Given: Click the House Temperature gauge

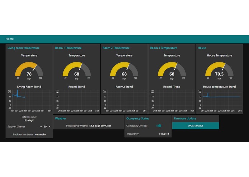Looking at the screenshot, I should click(x=219, y=71).
